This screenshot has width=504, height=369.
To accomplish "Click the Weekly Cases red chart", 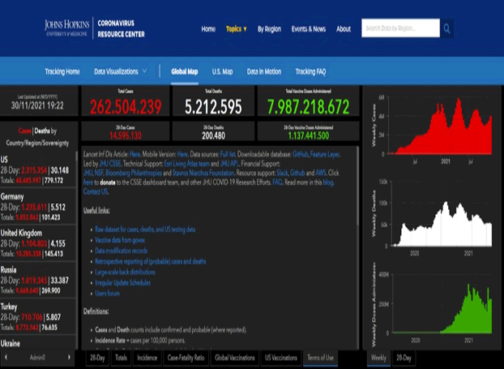I will [x=440, y=127].
